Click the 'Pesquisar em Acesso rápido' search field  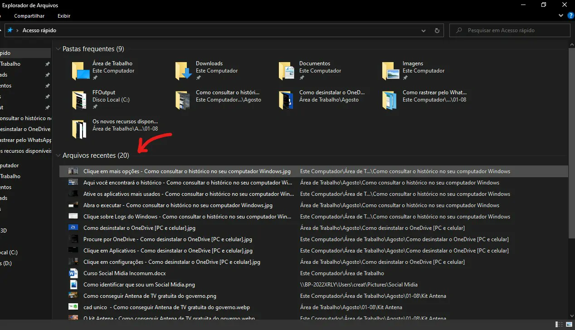click(510, 30)
